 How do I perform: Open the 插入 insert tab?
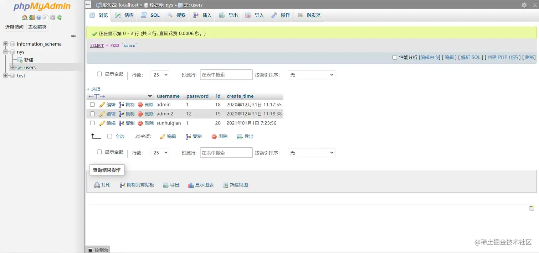pos(202,15)
